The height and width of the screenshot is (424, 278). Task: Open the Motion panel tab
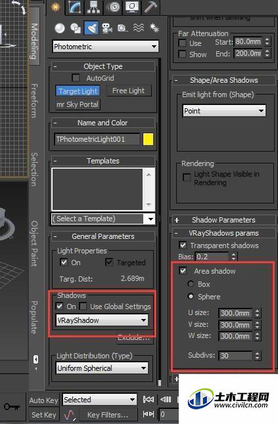(x=113, y=7)
